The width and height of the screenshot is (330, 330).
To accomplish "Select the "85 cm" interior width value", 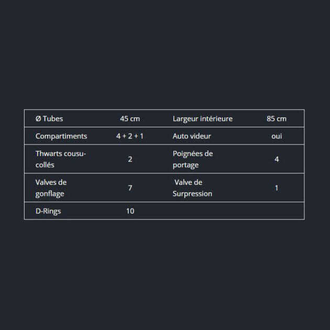I will tap(277, 119).
